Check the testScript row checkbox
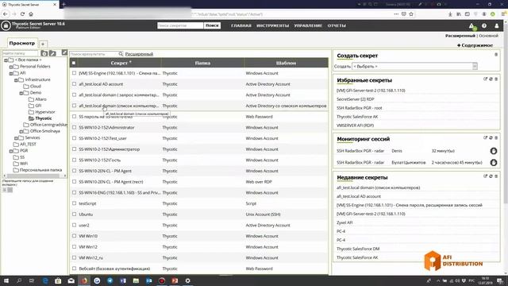The image size is (508, 286). click(x=74, y=203)
